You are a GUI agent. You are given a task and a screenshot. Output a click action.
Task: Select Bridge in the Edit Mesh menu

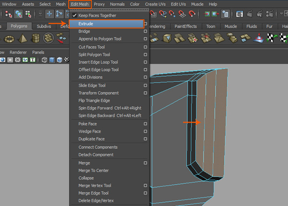84,31
